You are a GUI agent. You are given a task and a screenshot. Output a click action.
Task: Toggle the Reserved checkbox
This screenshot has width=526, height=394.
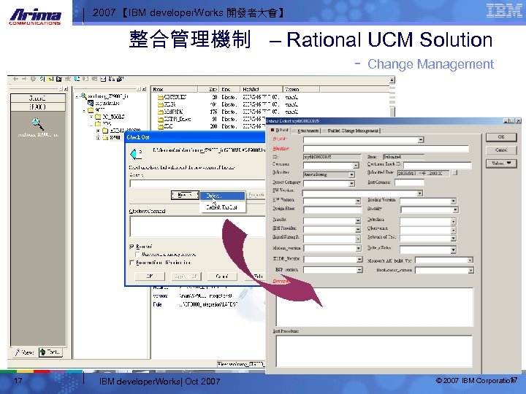131,247
